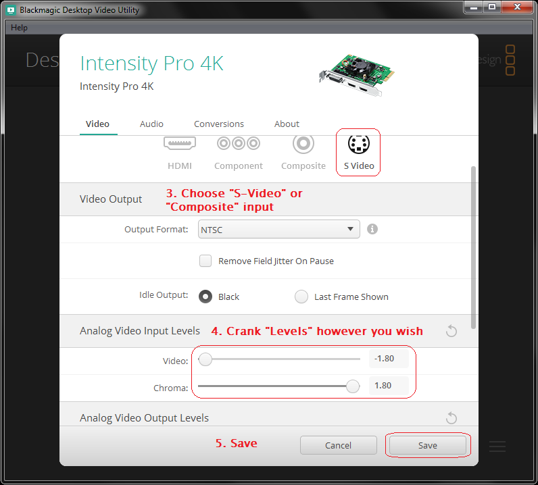Select Last Frame Shown radio button
The height and width of the screenshot is (485, 538).
click(301, 297)
